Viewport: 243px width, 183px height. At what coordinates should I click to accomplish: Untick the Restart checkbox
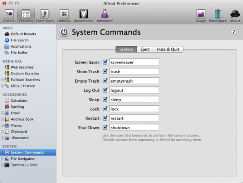(105, 118)
